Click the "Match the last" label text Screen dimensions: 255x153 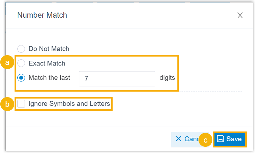coord(49,78)
